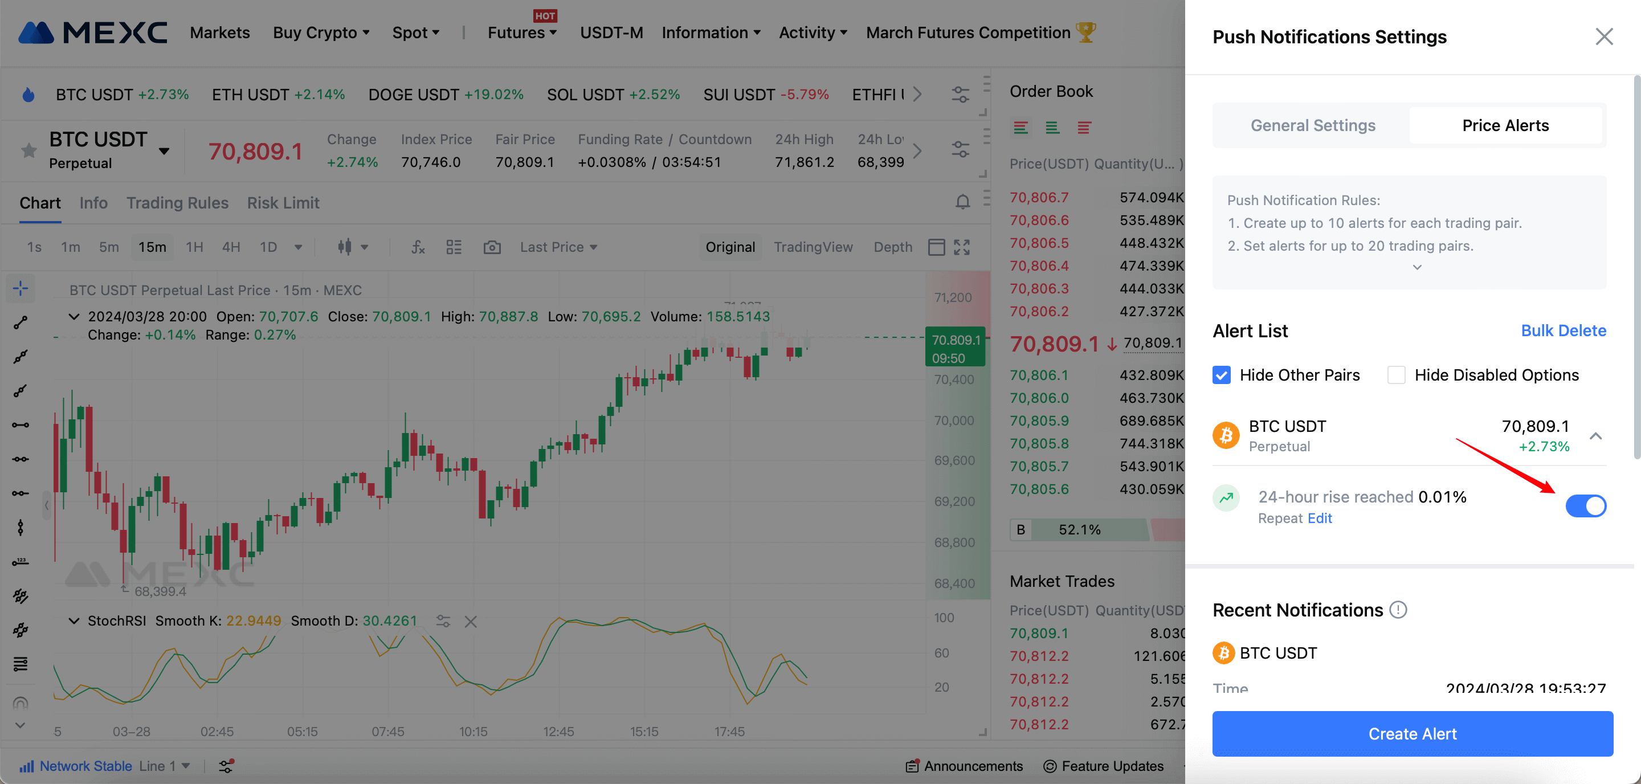Open the chart indicators fx icon

[x=418, y=247]
